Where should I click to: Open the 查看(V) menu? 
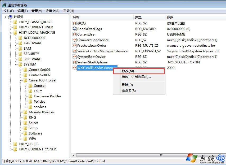tap(36, 11)
